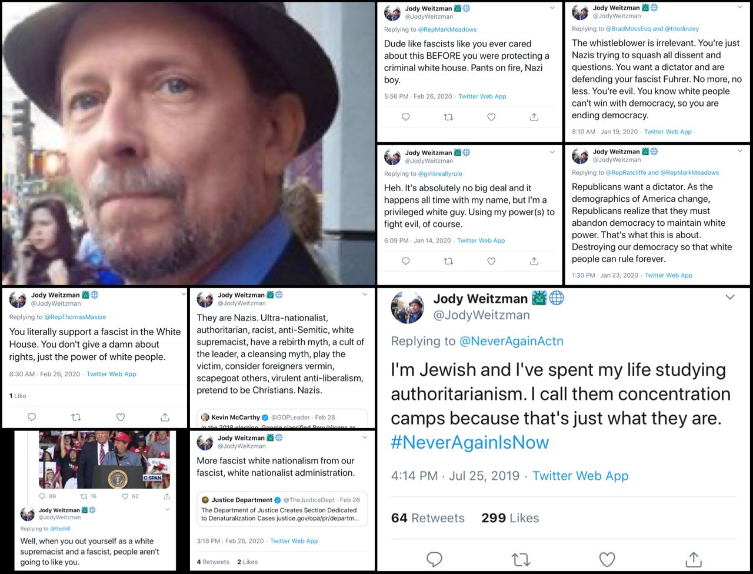753x574 pixels.
Task: Share the NeverAgainActn reply tweet
Action: coord(694,559)
